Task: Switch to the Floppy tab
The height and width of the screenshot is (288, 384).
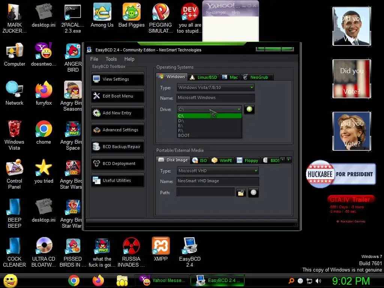Action: pyautogui.click(x=247, y=160)
